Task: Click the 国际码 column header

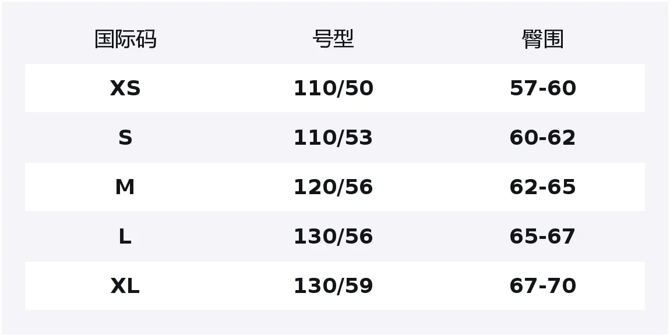Action: tap(125, 40)
